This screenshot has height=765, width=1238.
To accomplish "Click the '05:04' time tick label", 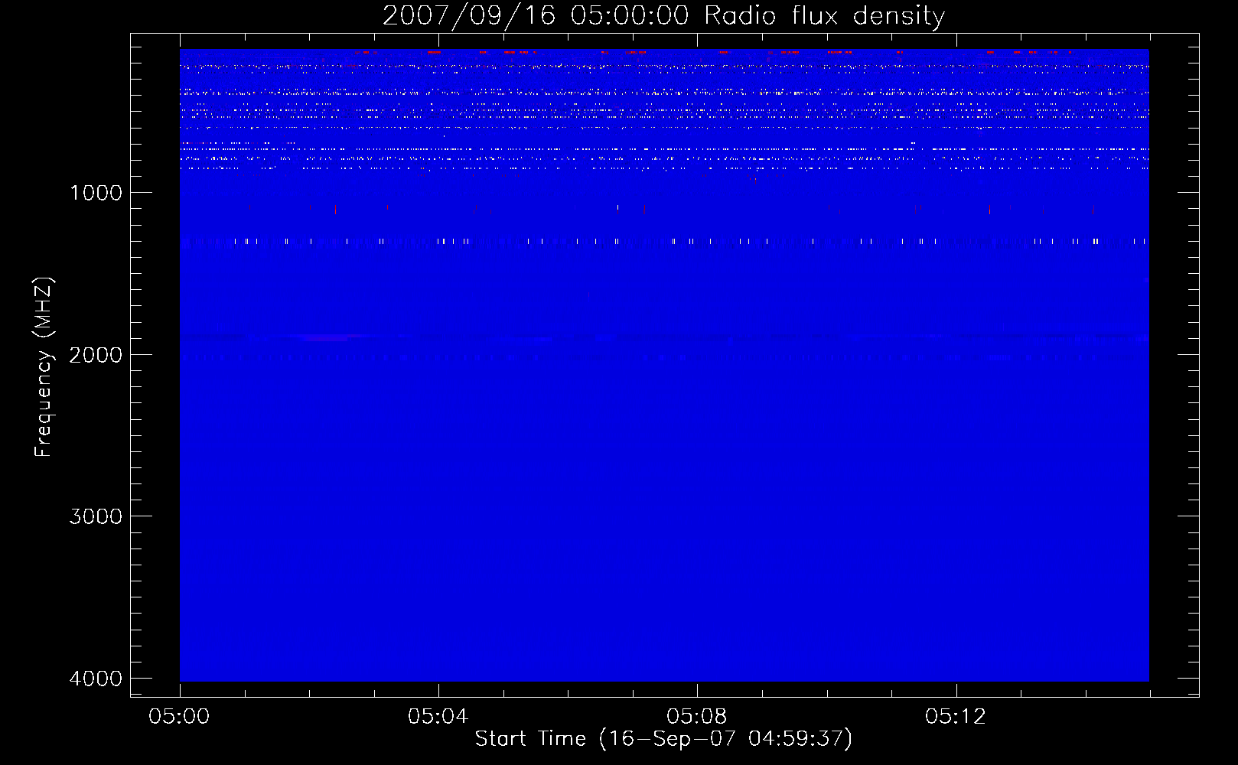I will click(x=438, y=717).
